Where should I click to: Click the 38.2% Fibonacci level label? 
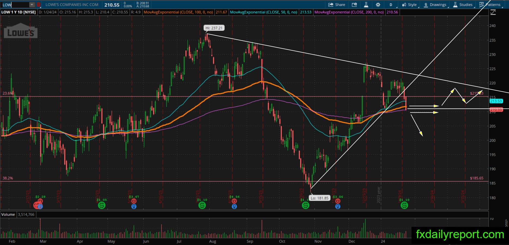click(8, 178)
